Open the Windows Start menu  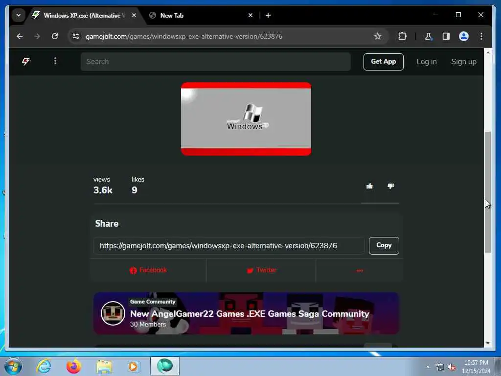click(13, 366)
